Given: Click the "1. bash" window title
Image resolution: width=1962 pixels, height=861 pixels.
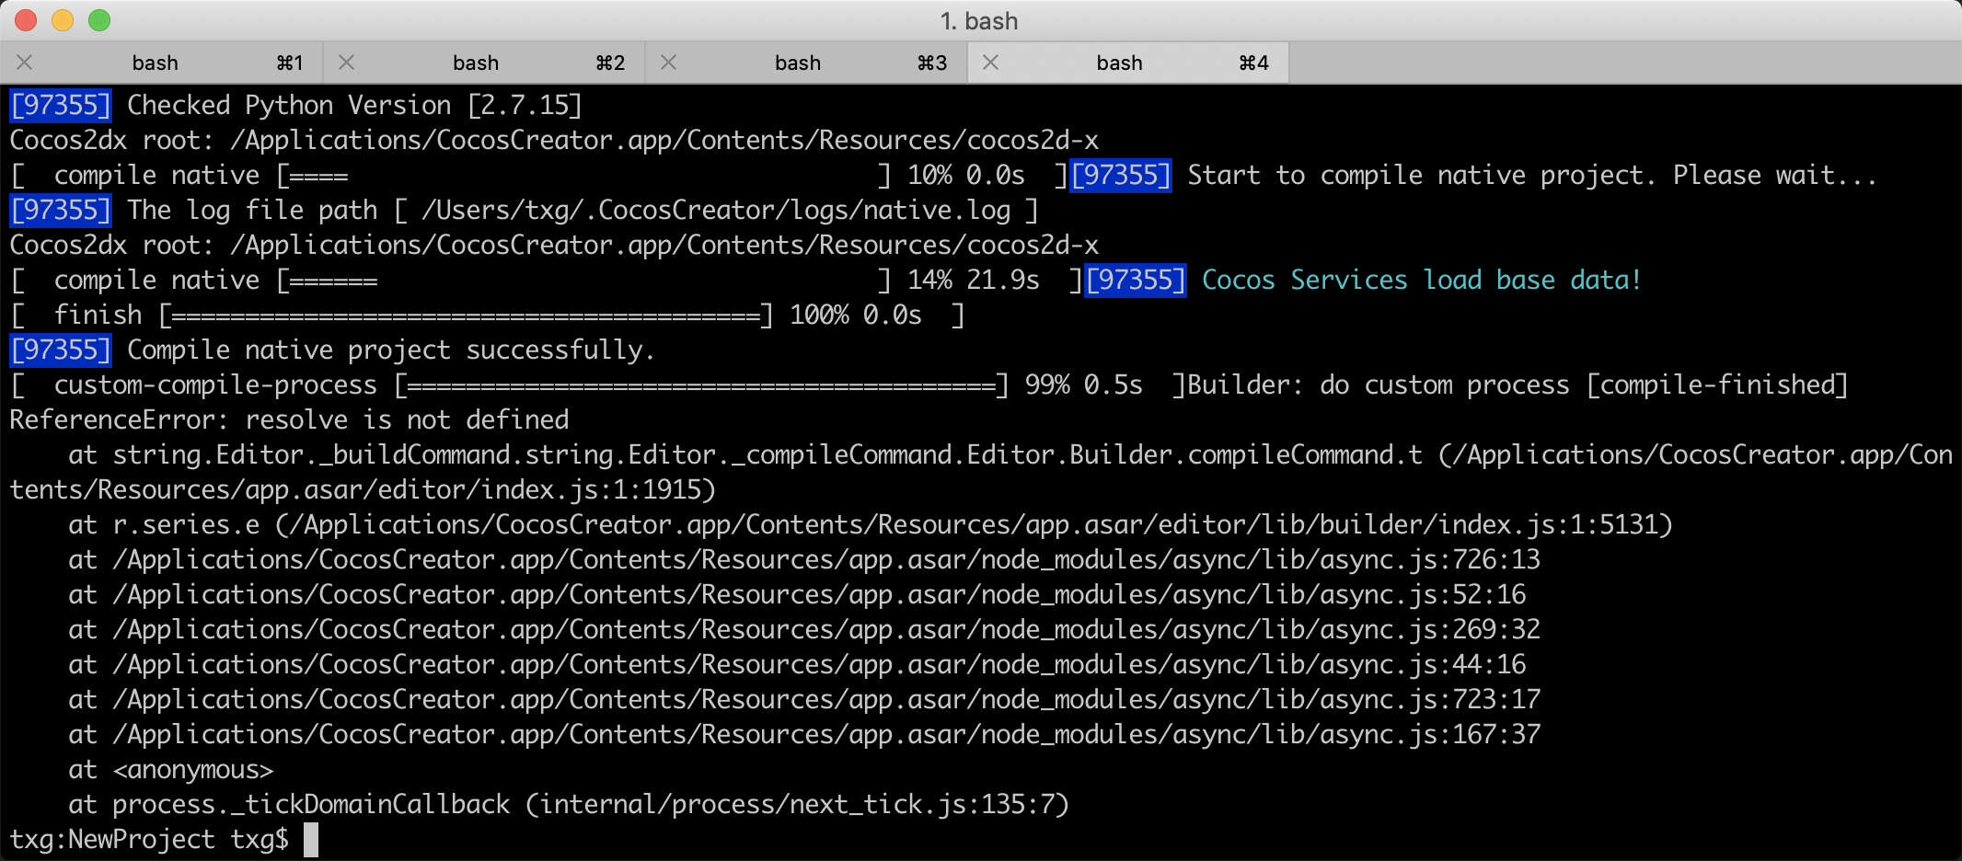Looking at the screenshot, I should click(979, 21).
